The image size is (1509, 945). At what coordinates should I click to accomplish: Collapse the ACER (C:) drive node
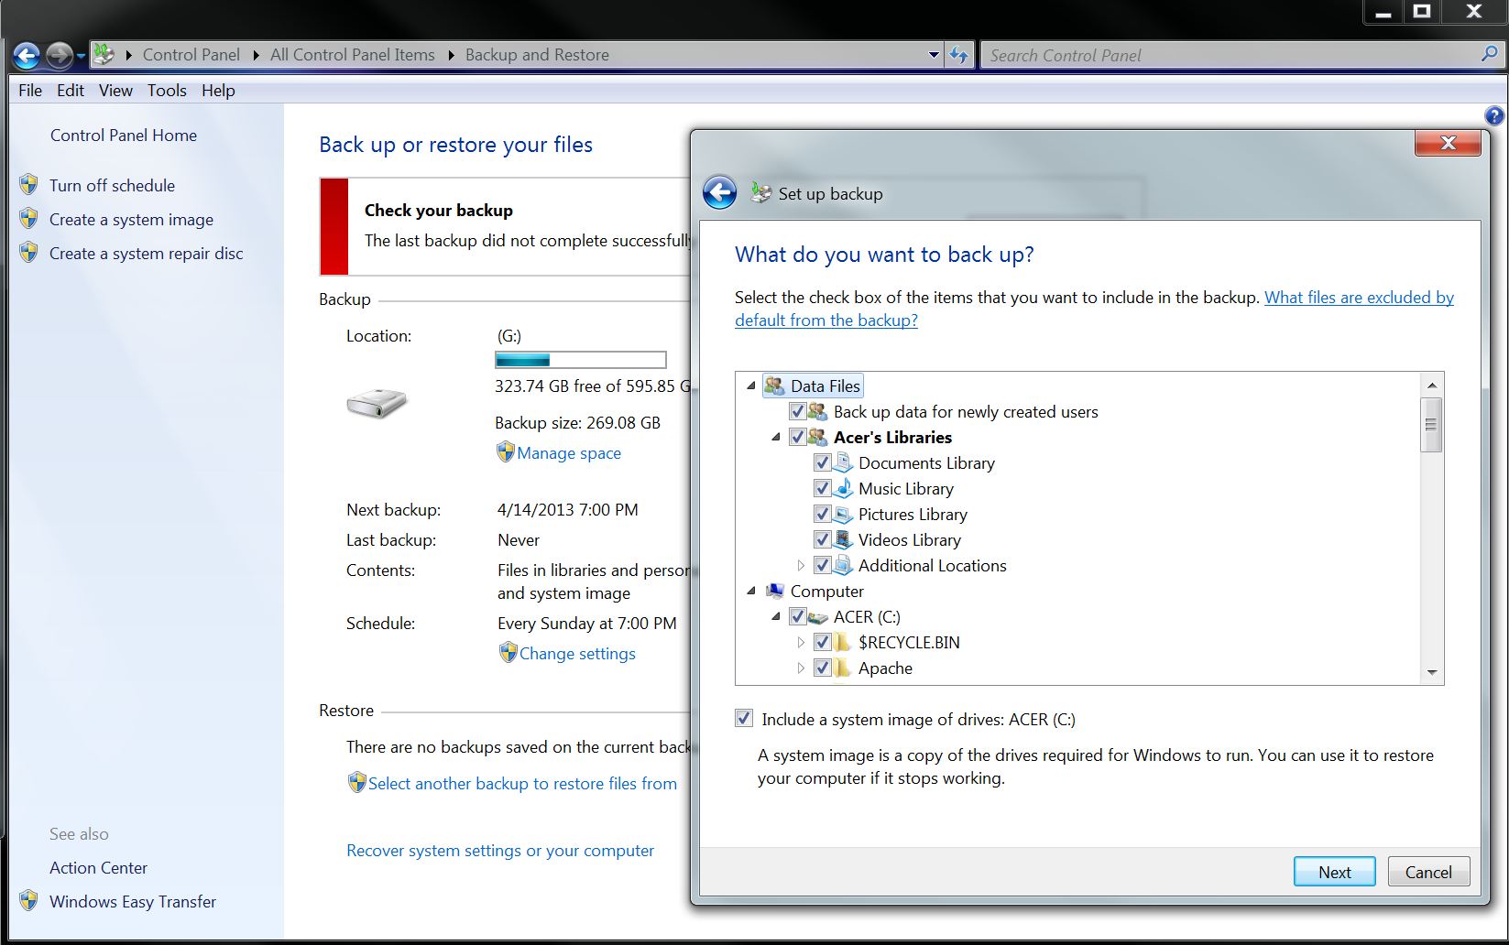pyautogui.click(x=776, y=616)
